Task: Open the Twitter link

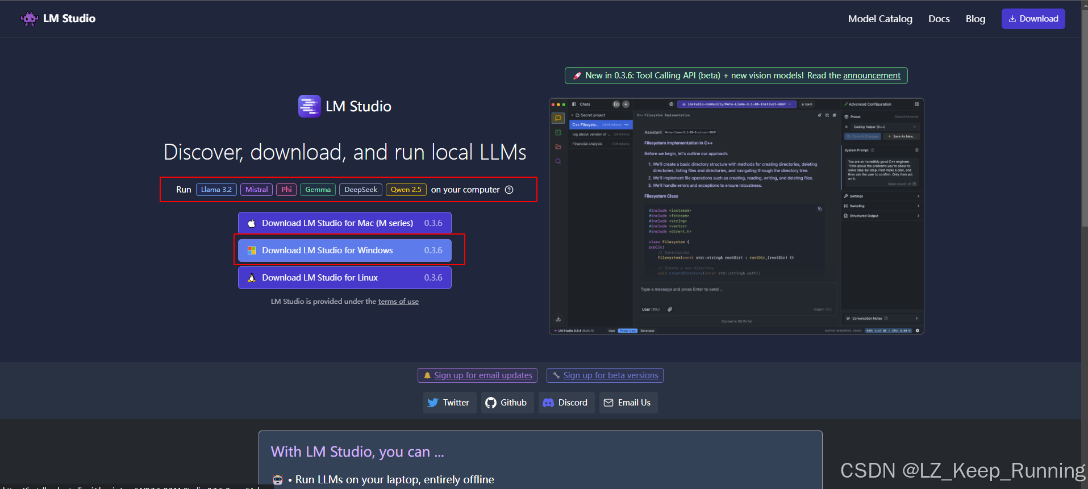Action: 449,403
